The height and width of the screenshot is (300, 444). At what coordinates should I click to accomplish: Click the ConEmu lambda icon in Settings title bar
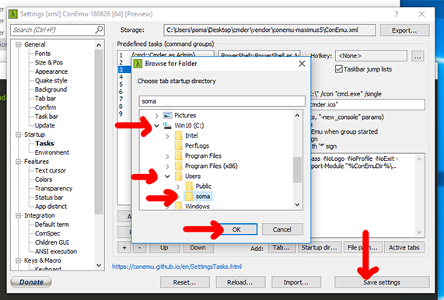pos(13,14)
